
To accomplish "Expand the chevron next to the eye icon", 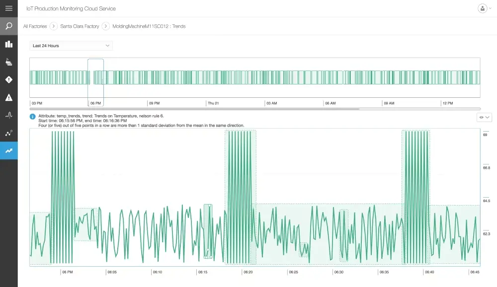I will pos(488,117).
